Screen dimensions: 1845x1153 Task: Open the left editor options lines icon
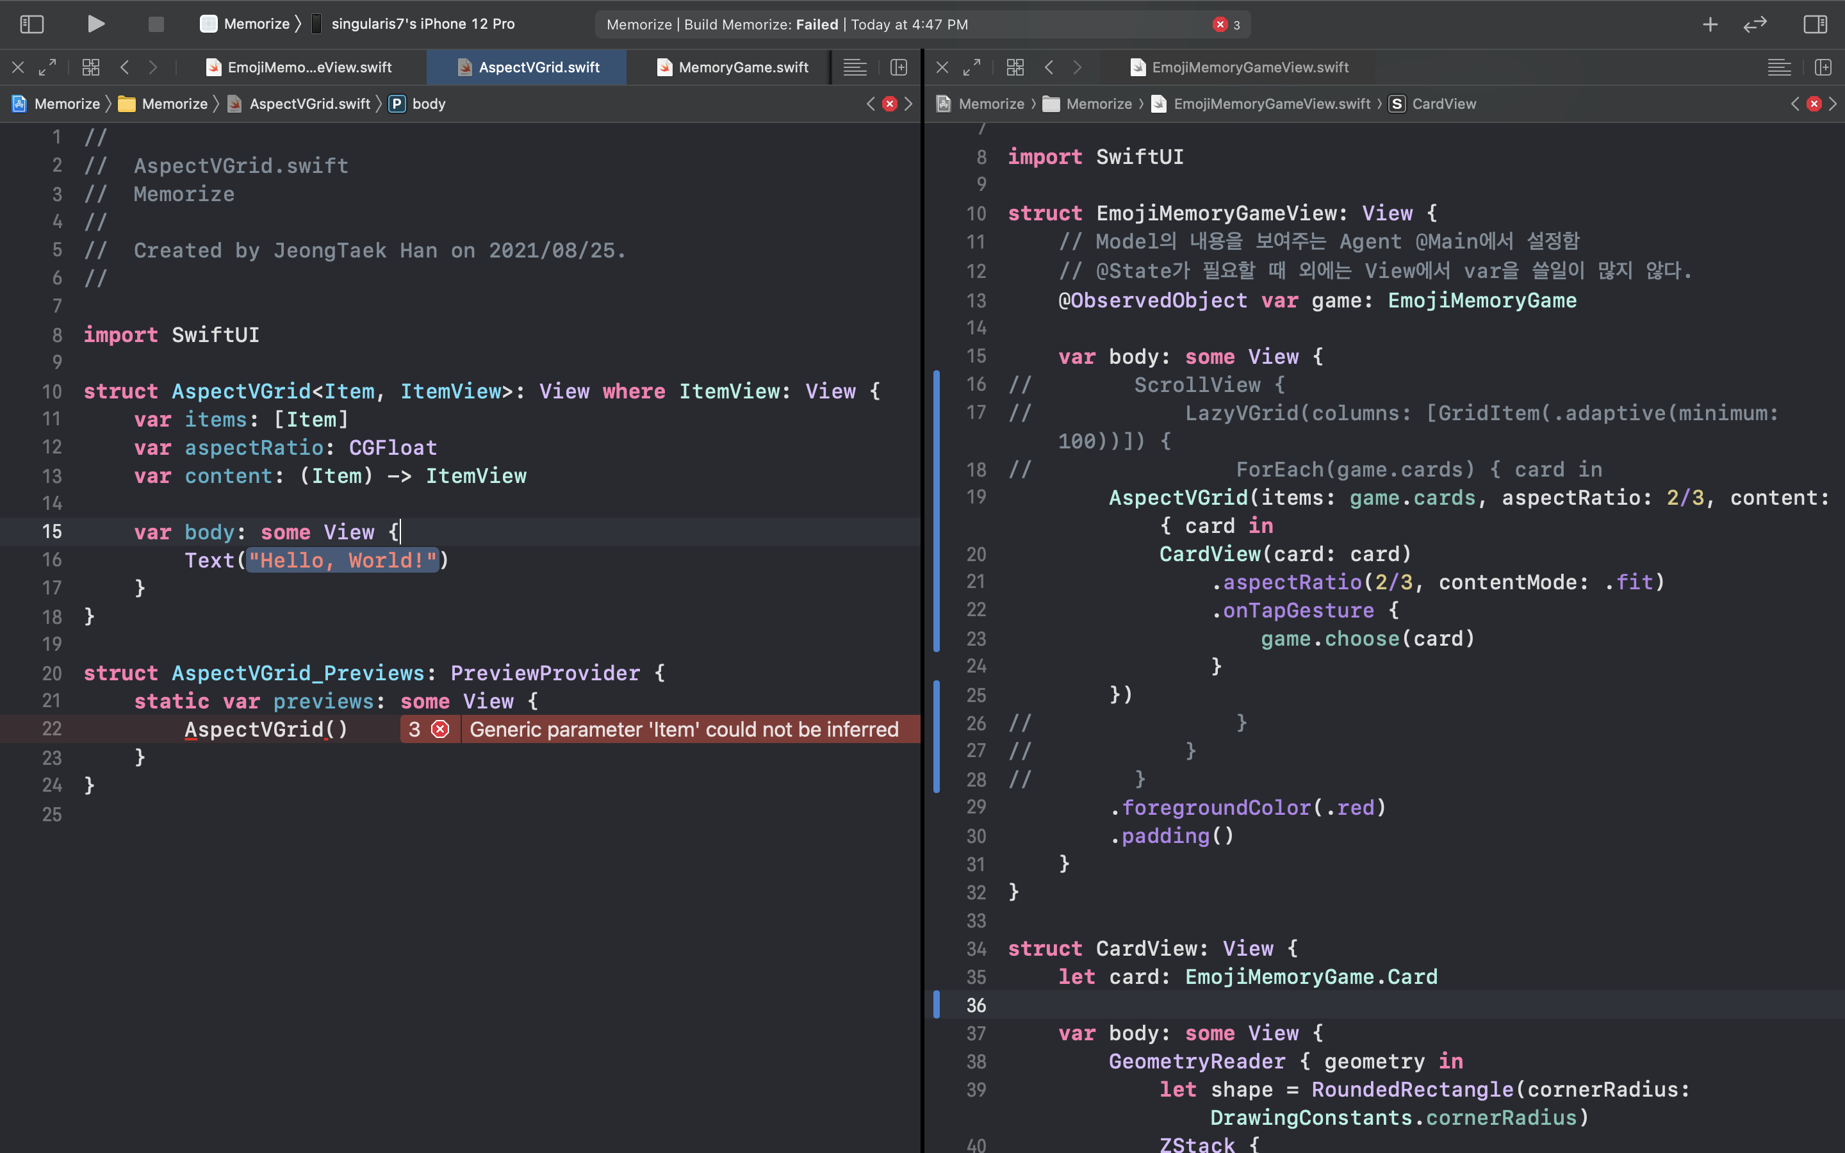855,67
